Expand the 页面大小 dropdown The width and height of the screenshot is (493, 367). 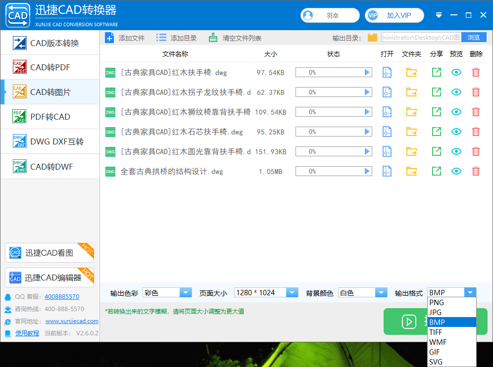(292, 293)
